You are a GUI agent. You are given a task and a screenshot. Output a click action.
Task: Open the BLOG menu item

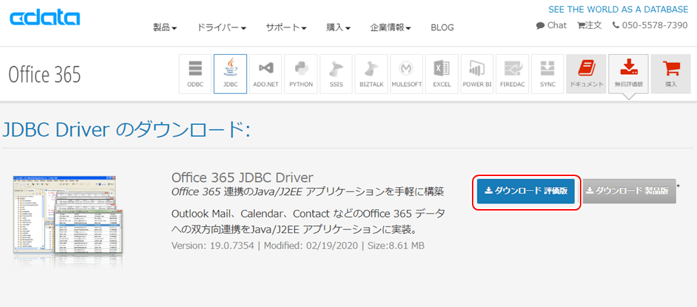[442, 27]
